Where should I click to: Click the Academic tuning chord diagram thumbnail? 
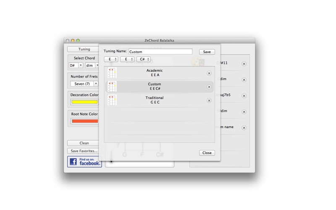(x=112, y=73)
